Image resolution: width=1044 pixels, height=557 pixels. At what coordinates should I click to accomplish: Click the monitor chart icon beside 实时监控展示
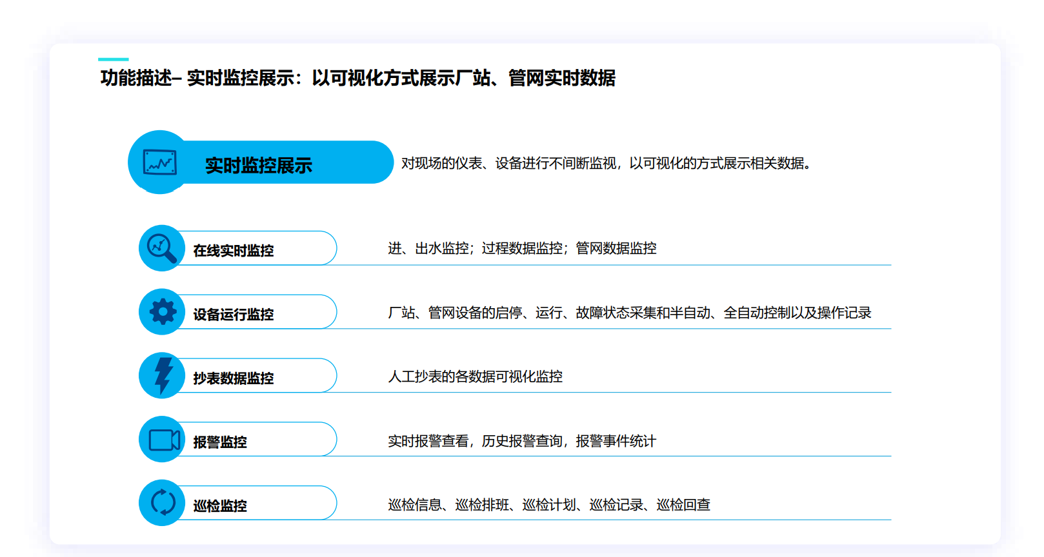[x=159, y=162]
